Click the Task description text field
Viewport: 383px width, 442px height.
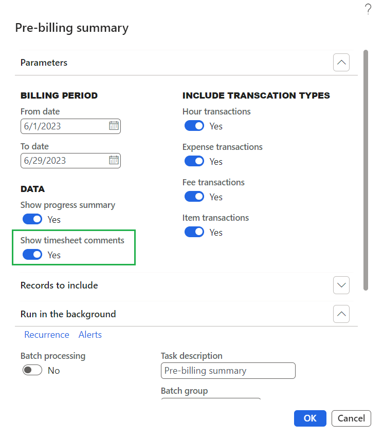point(228,371)
